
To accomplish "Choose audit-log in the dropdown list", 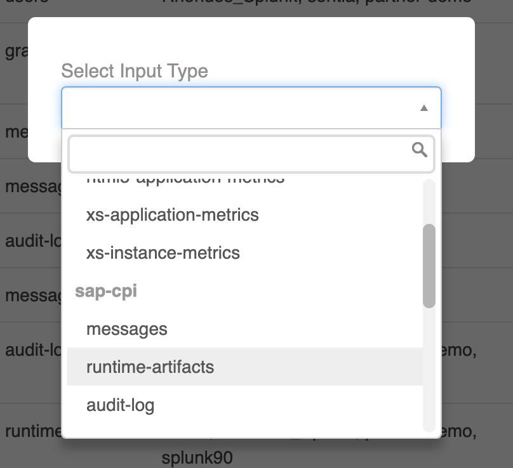I will 120,405.
